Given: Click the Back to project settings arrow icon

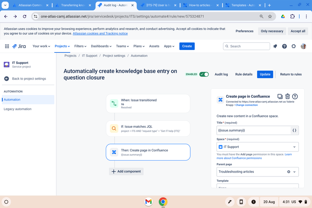Looking at the screenshot, I should pos(7,79).
